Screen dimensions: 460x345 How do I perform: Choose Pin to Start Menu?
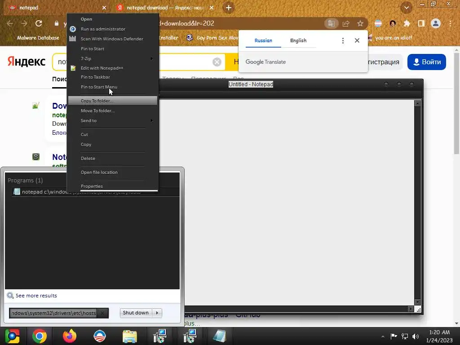tap(113, 87)
